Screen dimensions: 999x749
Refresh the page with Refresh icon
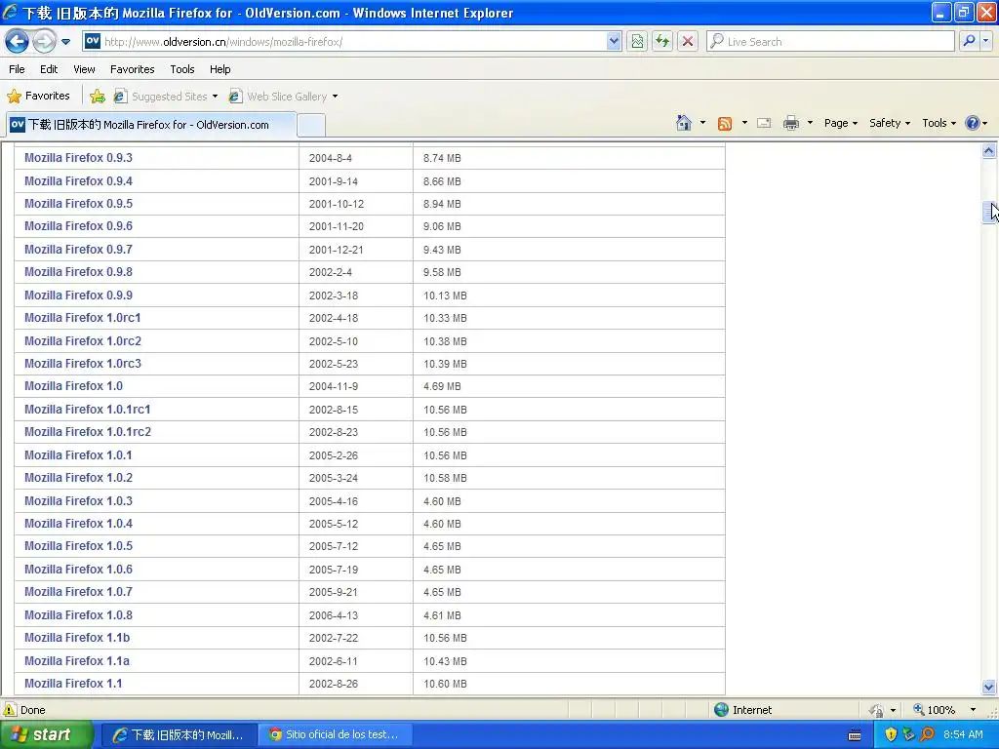(x=662, y=41)
